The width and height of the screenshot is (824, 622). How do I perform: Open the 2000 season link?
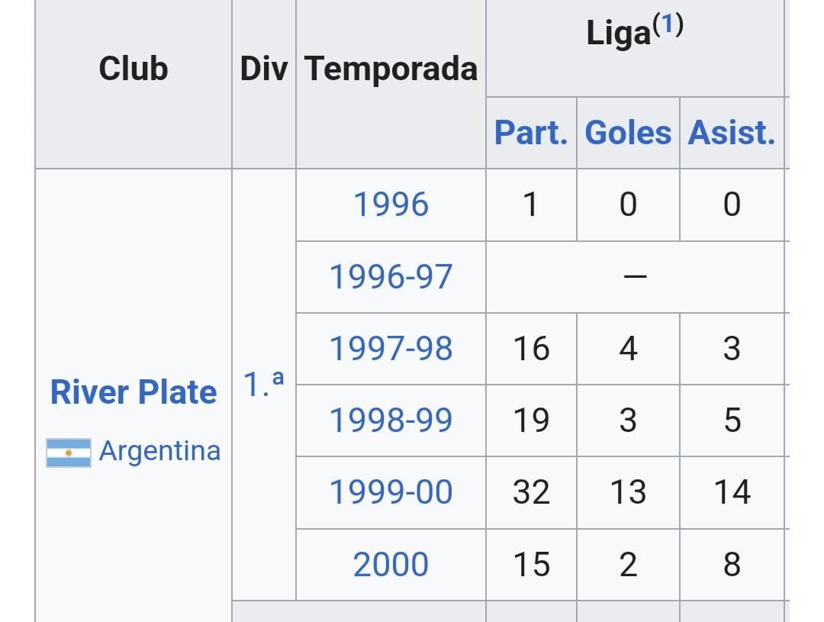click(391, 565)
